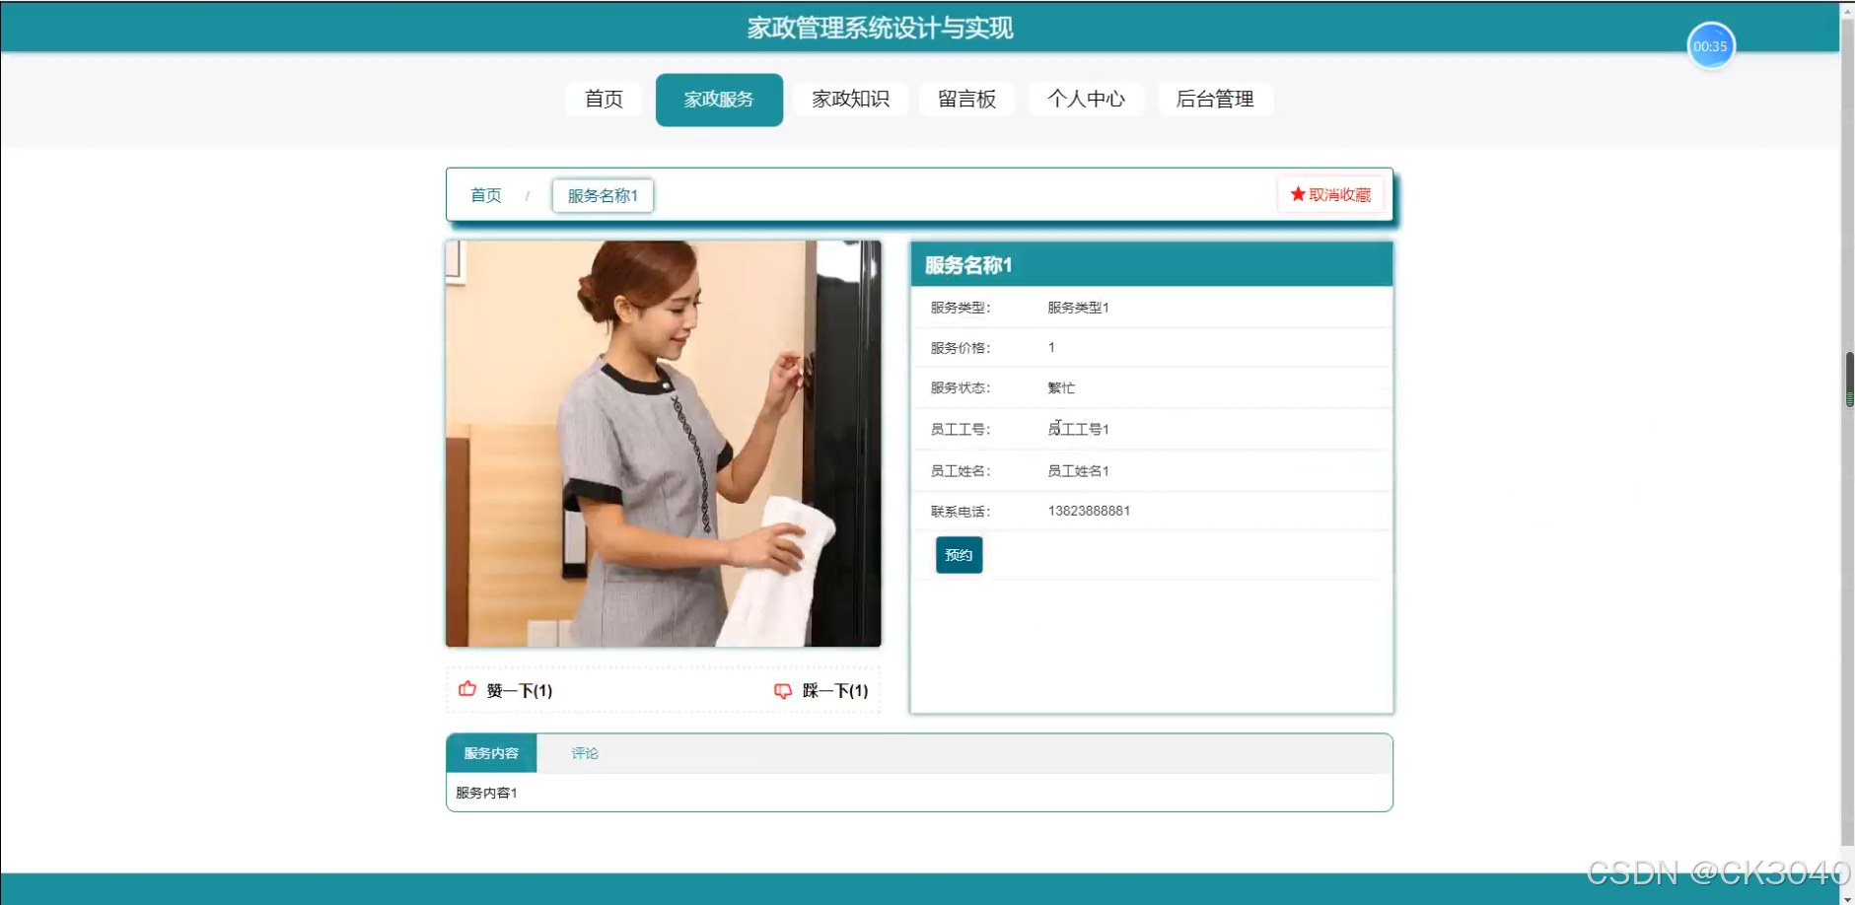The height and width of the screenshot is (905, 1855).
Task: Click the phone number 13823888881
Action: pos(1089,511)
